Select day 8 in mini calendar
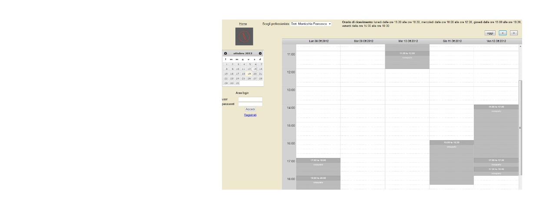Image resolution: width=556 pixels, height=217 pixels. click(226, 69)
